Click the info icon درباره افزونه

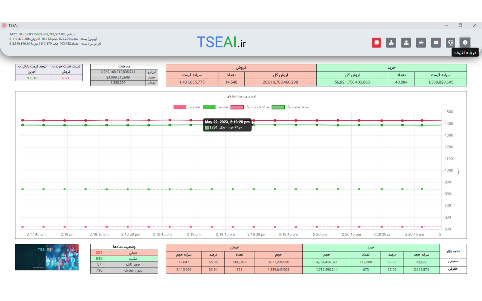point(465,43)
